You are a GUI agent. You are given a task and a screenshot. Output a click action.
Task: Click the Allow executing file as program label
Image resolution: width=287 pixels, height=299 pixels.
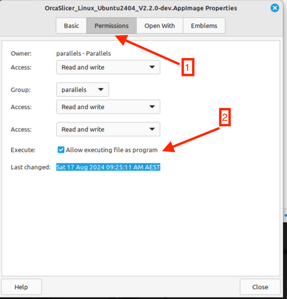(112, 150)
